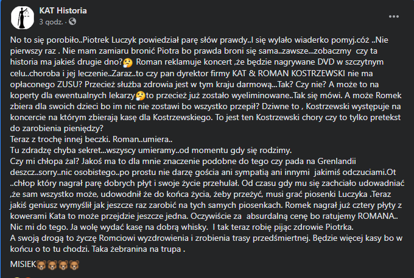The width and height of the screenshot is (414, 278).
Task: Click the third bear emoji after MISIEK
Action: point(63,265)
